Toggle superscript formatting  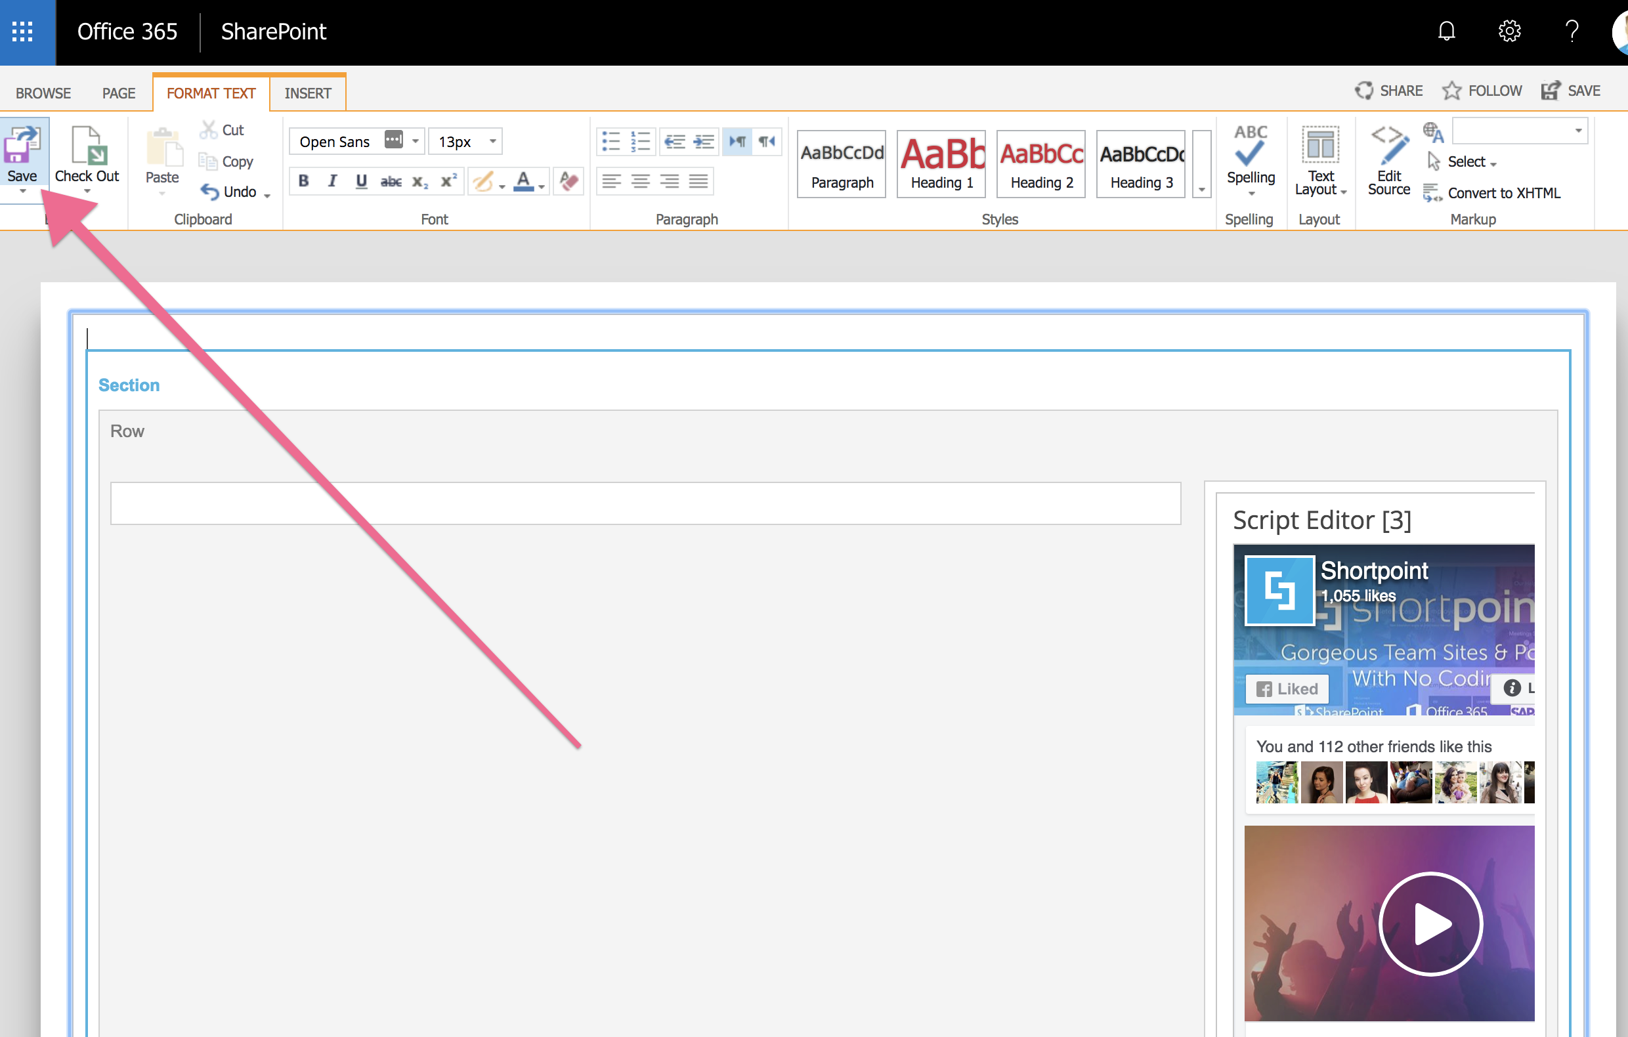tap(447, 180)
